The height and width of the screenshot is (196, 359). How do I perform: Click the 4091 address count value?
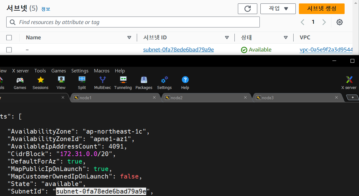click(116, 146)
